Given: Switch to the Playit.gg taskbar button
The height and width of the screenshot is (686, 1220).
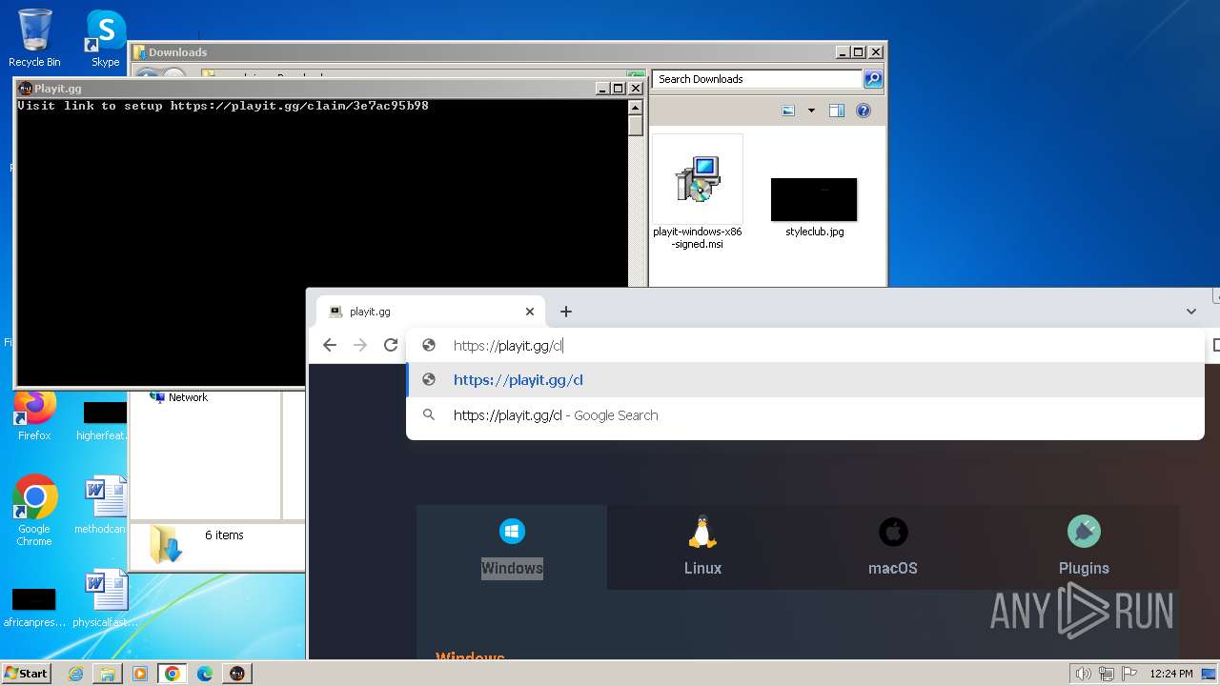Looking at the screenshot, I should coord(237,674).
